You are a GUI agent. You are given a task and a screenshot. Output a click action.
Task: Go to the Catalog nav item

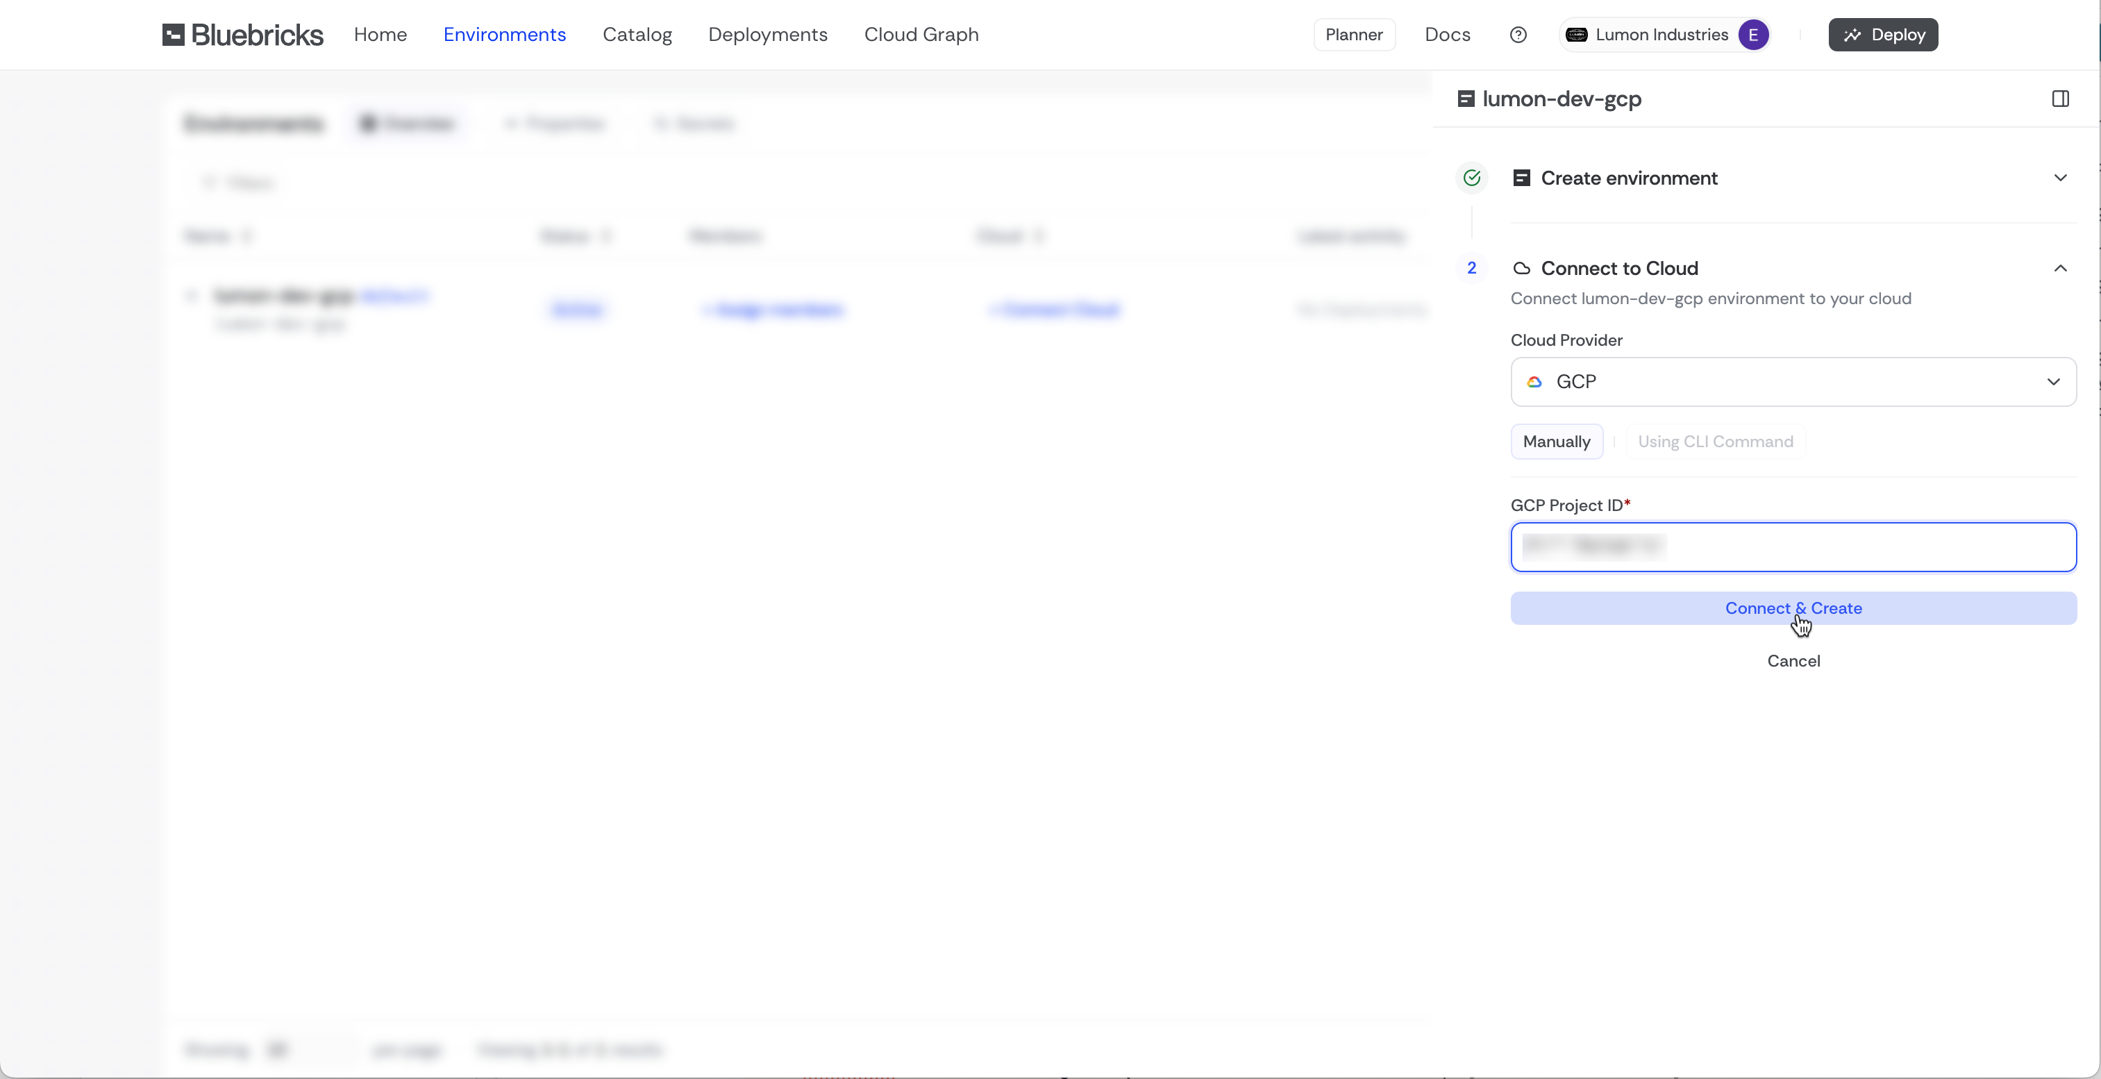pos(637,35)
